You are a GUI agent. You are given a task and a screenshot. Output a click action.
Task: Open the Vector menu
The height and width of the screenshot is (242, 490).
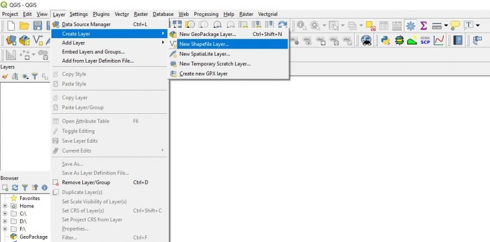(122, 14)
